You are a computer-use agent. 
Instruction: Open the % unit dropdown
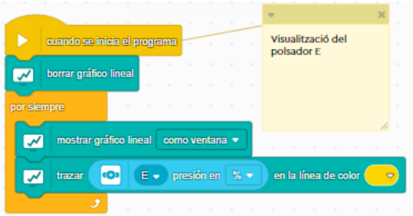(x=243, y=176)
